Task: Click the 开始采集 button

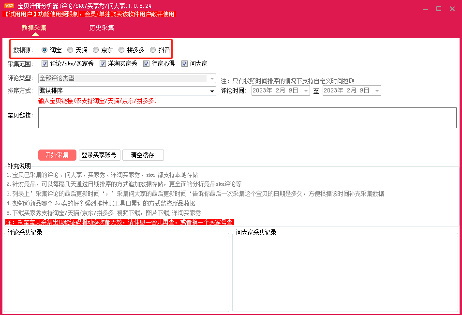Action: point(57,155)
